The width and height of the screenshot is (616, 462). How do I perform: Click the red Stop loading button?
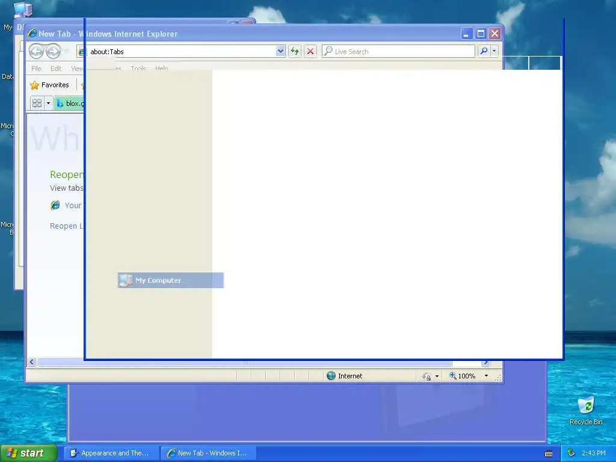click(310, 51)
